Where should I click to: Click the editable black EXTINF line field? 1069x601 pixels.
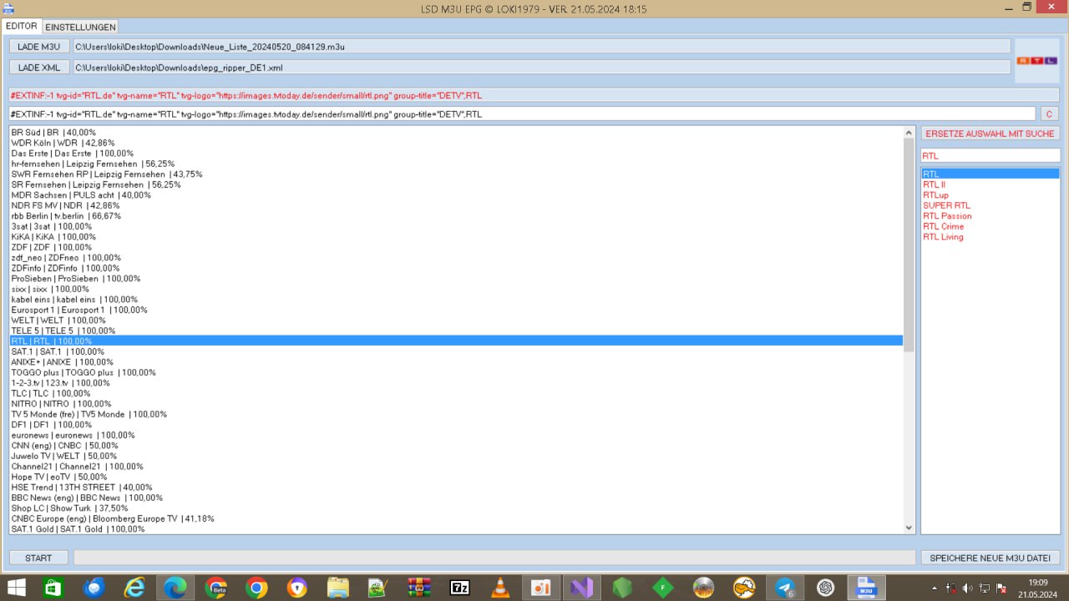coord(522,114)
